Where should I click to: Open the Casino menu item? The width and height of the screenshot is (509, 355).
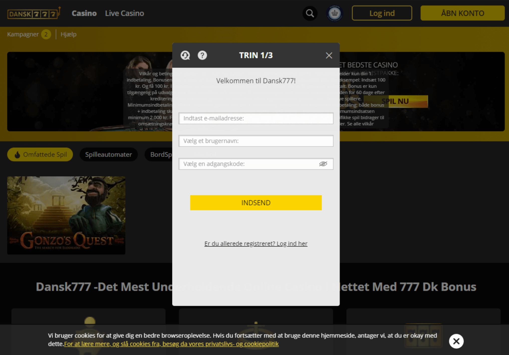tap(84, 13)
